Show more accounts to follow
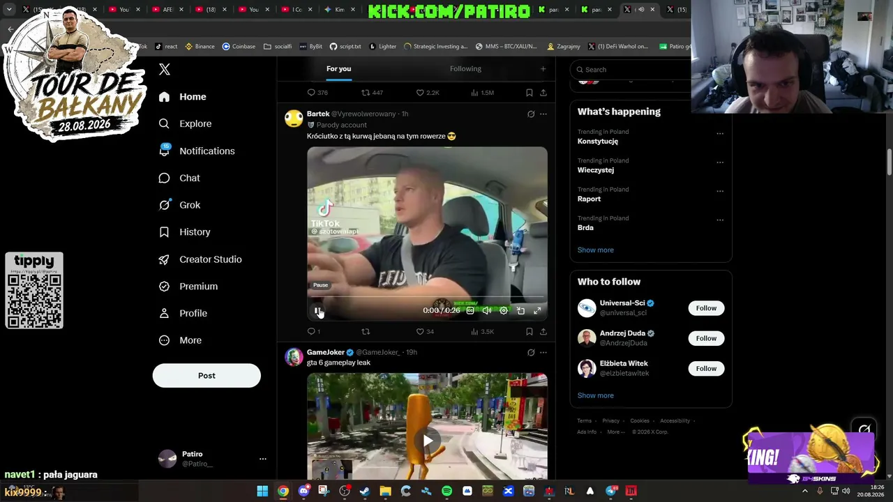Viewport: 893px width, 502px height. tap(596, 395)
